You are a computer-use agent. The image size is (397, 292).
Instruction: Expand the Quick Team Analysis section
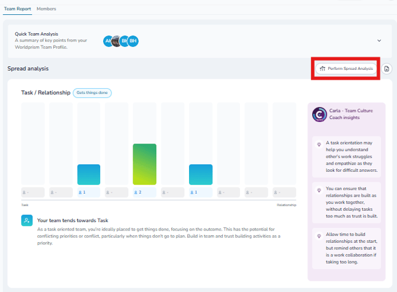pyautogui.click(x=379, y=41)
